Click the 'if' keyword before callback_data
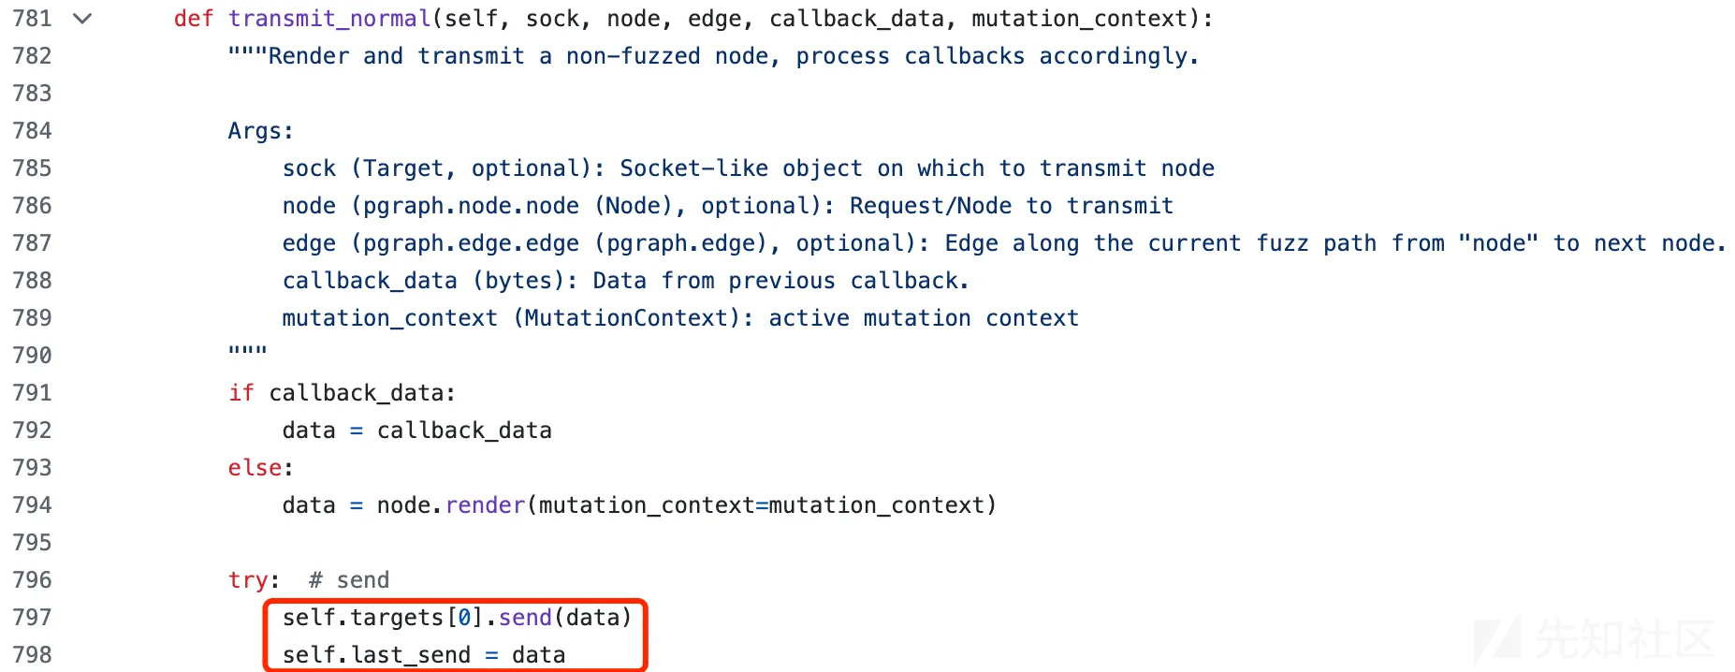1735x672 pixels. [x=241, y=393]
